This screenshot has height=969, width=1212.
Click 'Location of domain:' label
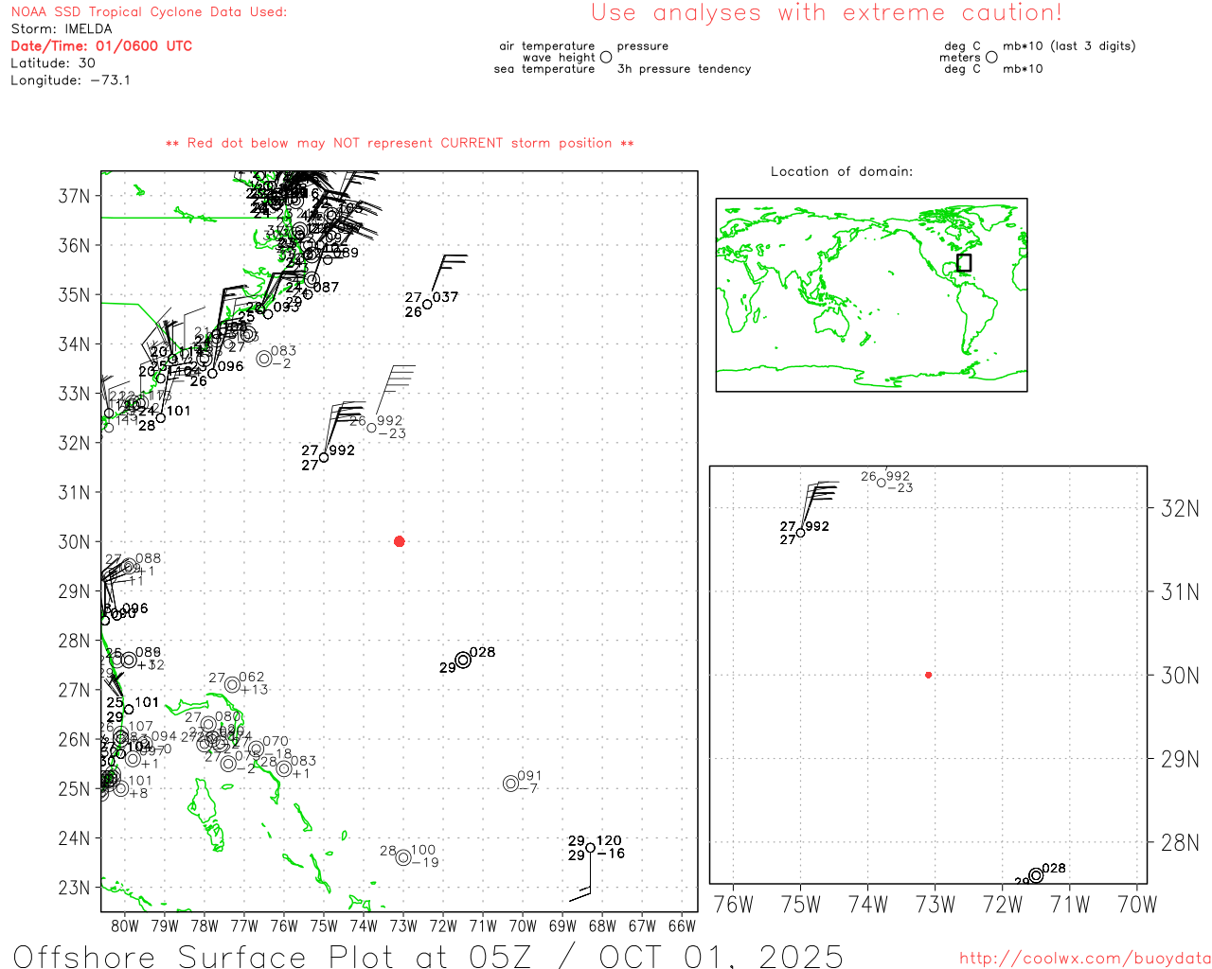pos(842,171)
